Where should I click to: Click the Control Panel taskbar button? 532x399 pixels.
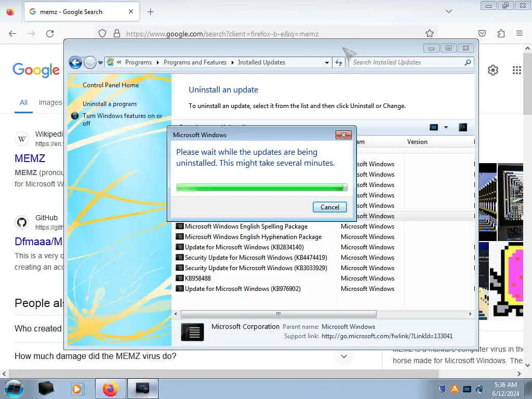click(142, 389)
